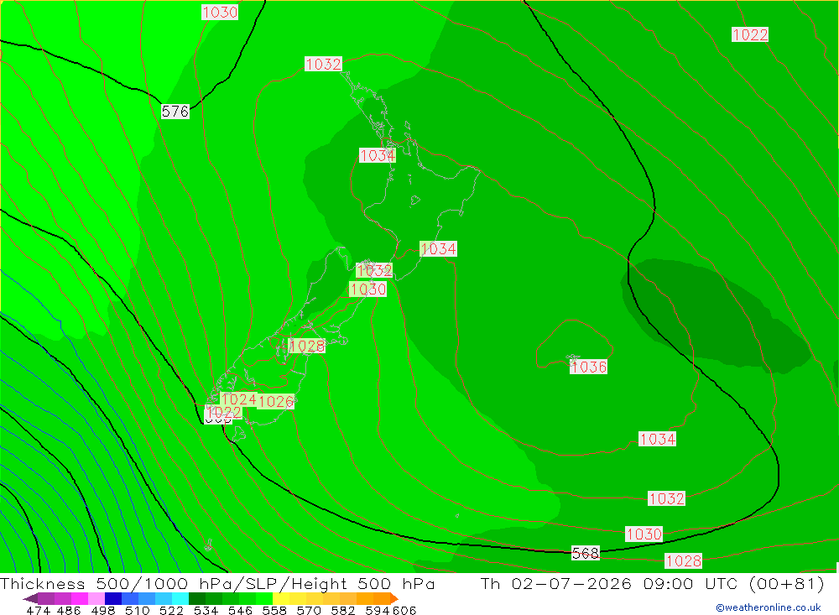839x615 pixels.
Task: Click the 558 legend value
Action: (274, 610)
